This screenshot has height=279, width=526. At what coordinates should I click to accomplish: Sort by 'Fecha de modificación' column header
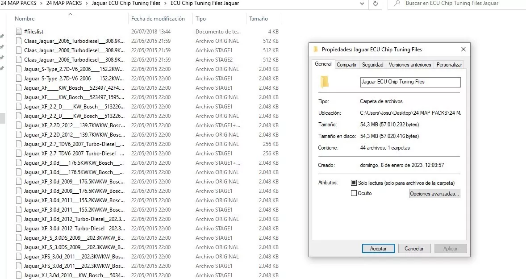158,19
